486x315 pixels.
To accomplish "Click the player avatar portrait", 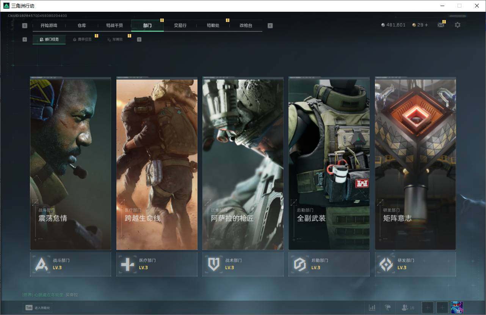I will 457,307.
